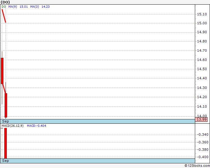Click the 14.80 price axis label
This screenshot has width=210, height=168.
[202, 41]
